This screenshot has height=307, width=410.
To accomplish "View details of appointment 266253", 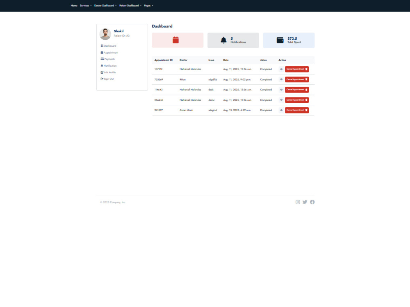I will pos(281,100).
